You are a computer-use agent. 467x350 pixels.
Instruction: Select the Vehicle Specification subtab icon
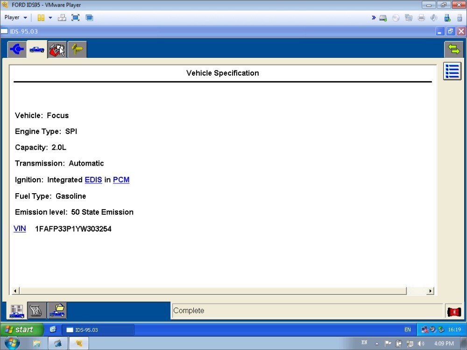tap(17, 310)
